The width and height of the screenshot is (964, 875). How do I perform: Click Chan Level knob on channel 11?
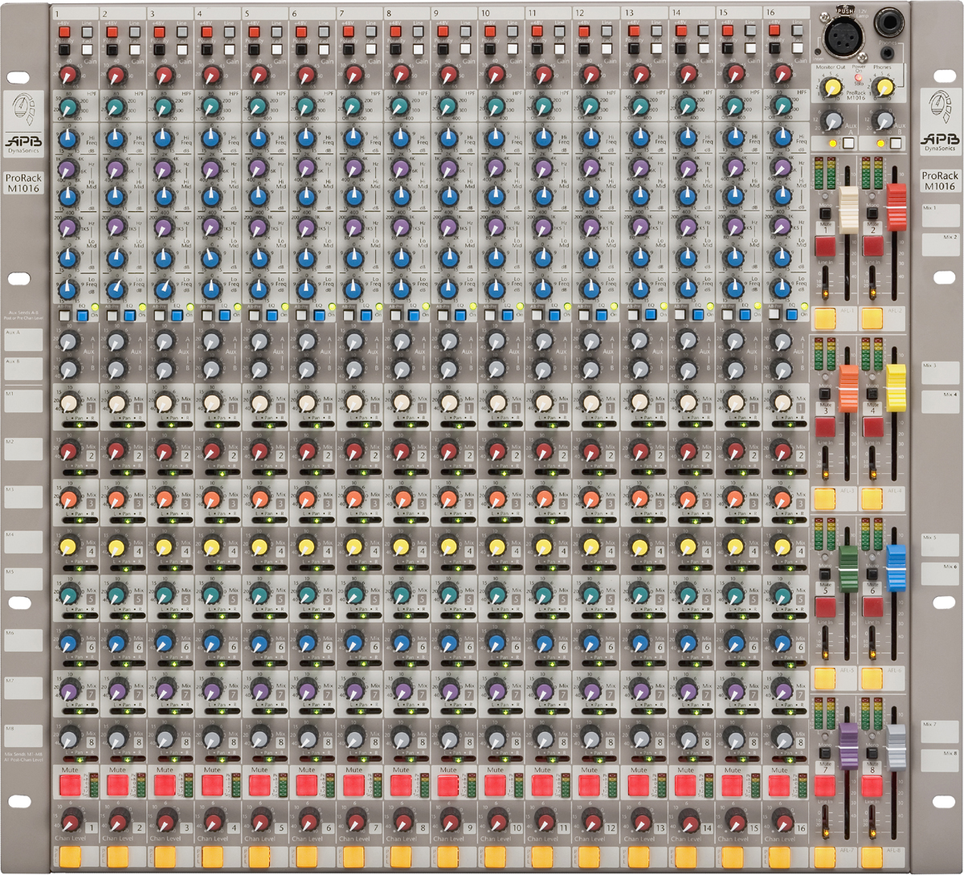544,821
